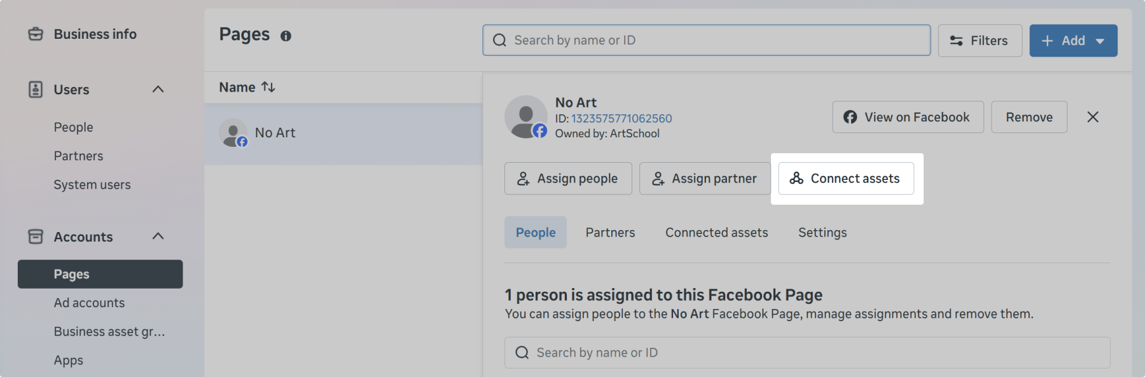The width and height of the screenshot is (1145, 377).
Task: Click the "1 person is assigned" heading
Action: [x=663, y=295]
